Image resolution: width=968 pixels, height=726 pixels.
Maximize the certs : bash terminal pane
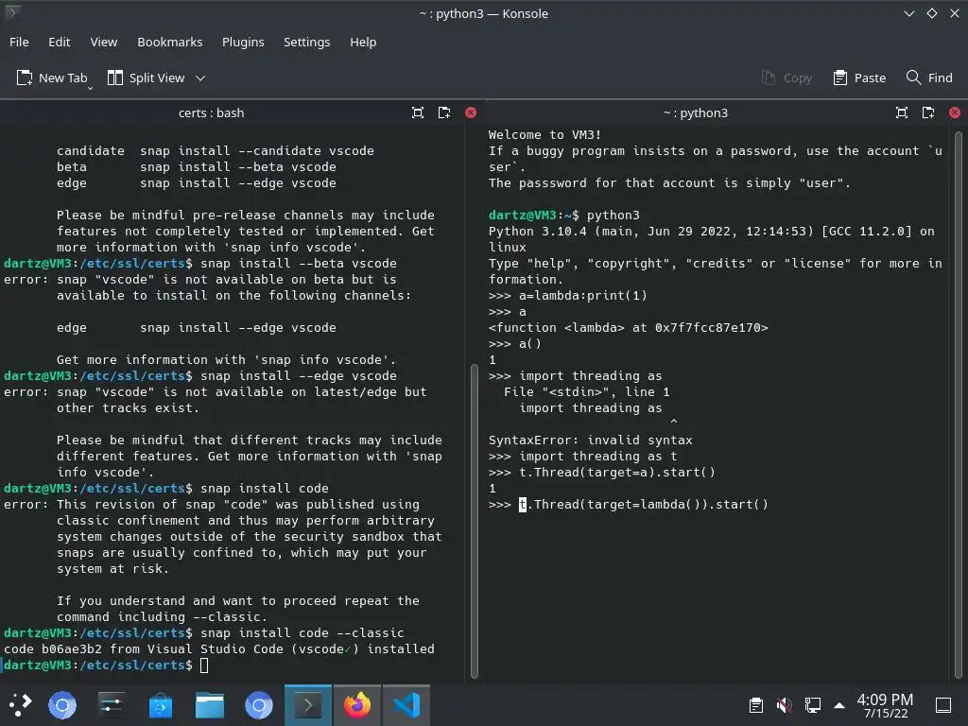[x=418, y=113]
